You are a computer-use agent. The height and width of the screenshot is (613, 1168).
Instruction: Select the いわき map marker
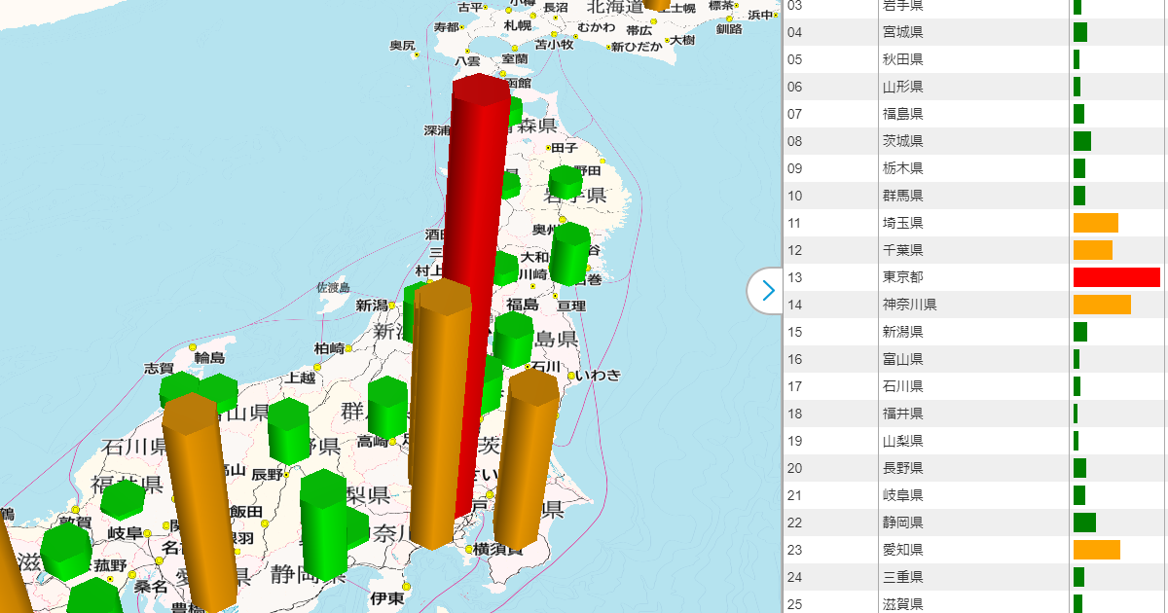click(571, 375)
